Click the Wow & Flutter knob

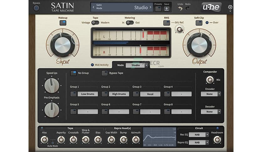click(x=86, y=140)
